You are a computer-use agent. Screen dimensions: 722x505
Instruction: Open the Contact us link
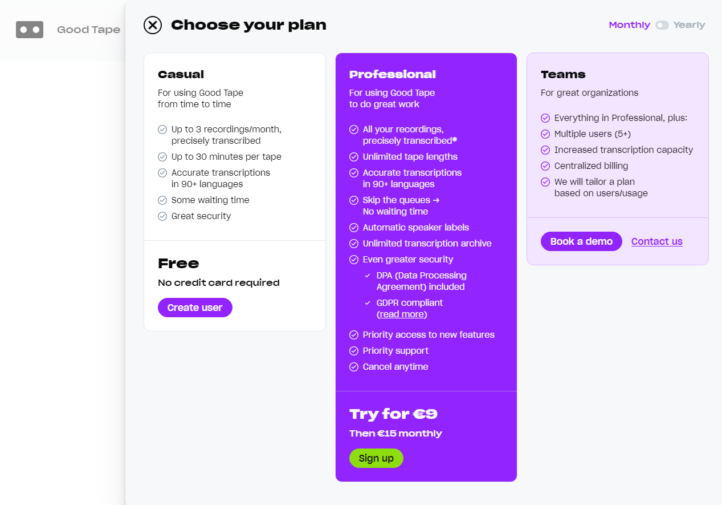click(657, 241)
